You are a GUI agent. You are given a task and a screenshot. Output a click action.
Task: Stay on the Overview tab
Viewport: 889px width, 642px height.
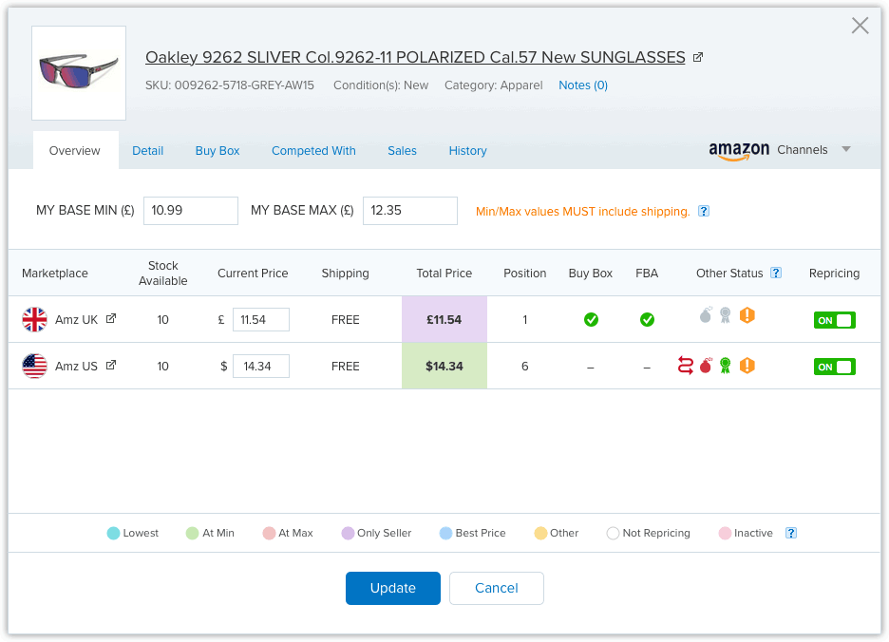click(75, 151)
